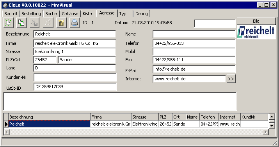Click the Sande cell in the grid
Viewport: 279px width, 147px height.
[x=179, y=124]
